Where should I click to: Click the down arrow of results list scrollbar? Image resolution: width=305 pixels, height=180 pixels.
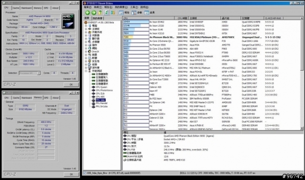pyautogui.click(x=302, y=128)
